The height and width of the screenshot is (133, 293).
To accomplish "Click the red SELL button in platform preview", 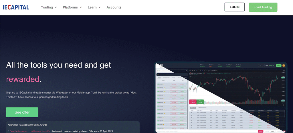I will click(x=193, y=102).
